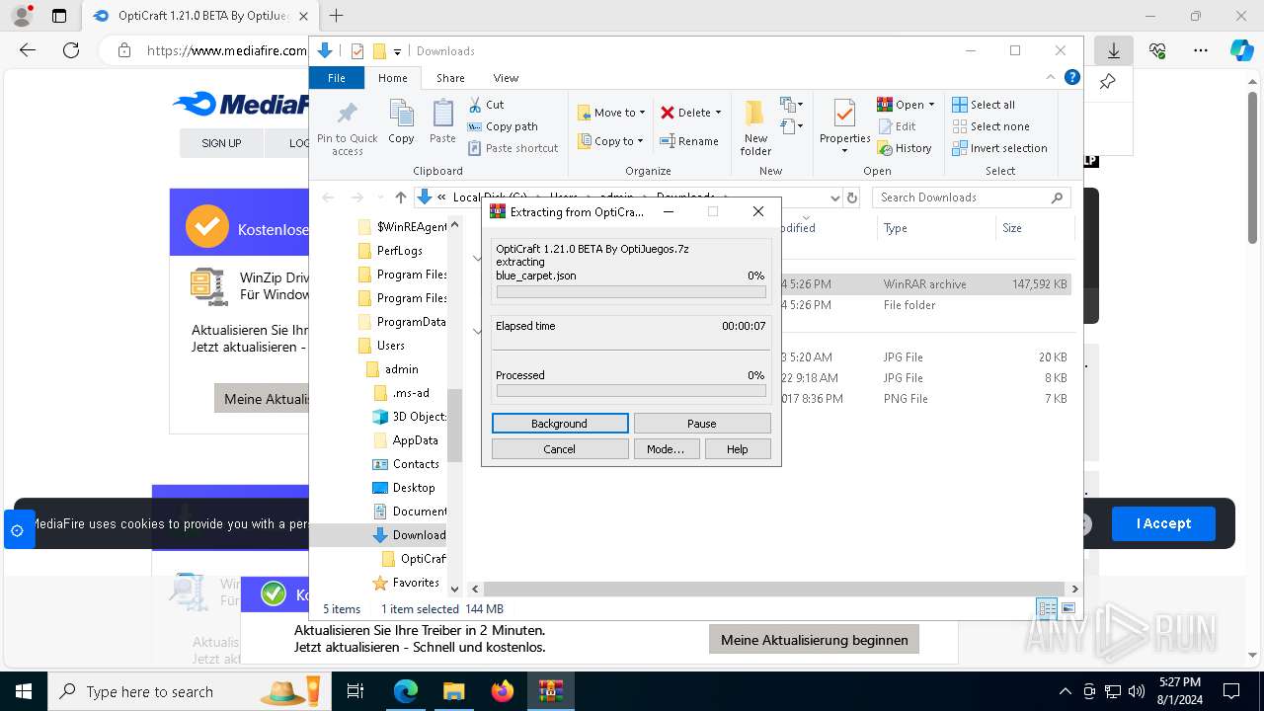This screenshot has width=1264, height=711.
Task: Open Windows Start menu
Action: click(24, 691)
